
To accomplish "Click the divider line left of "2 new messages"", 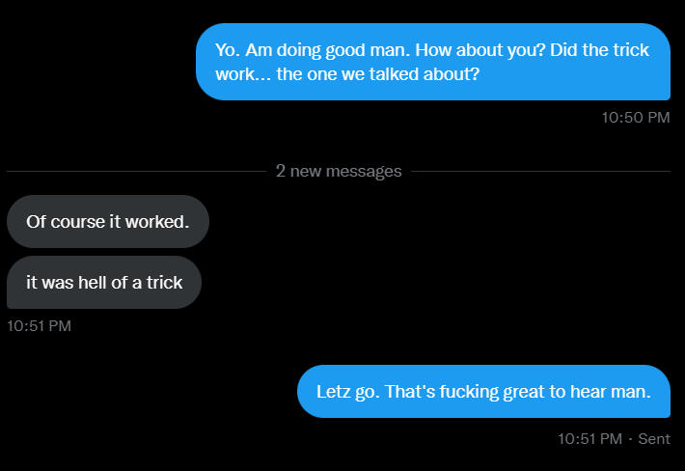I will 135,172.
